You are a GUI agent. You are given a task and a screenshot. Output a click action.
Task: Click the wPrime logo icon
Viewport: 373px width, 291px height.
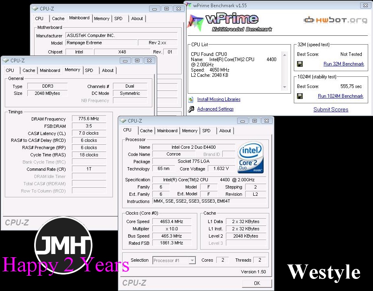195,23
